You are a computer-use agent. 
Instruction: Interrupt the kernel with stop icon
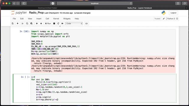click(x=54, y=24)
